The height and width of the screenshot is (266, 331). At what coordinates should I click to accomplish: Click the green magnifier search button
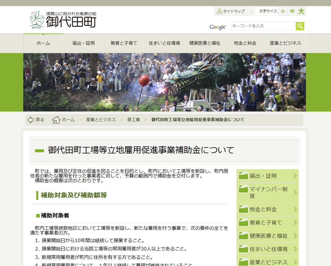click(x=300, y=26)
